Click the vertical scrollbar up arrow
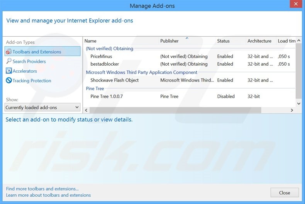 click(299, 41)
